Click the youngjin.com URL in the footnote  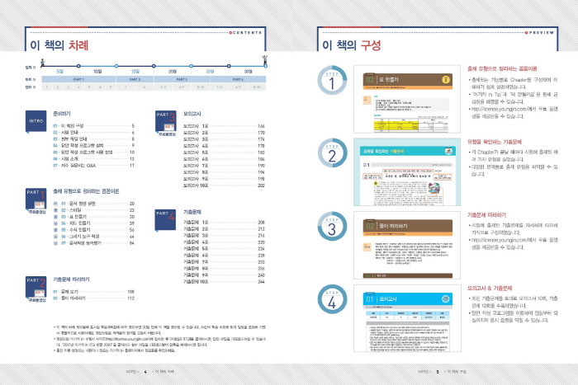pyautogui.click(x=126, y=339)
